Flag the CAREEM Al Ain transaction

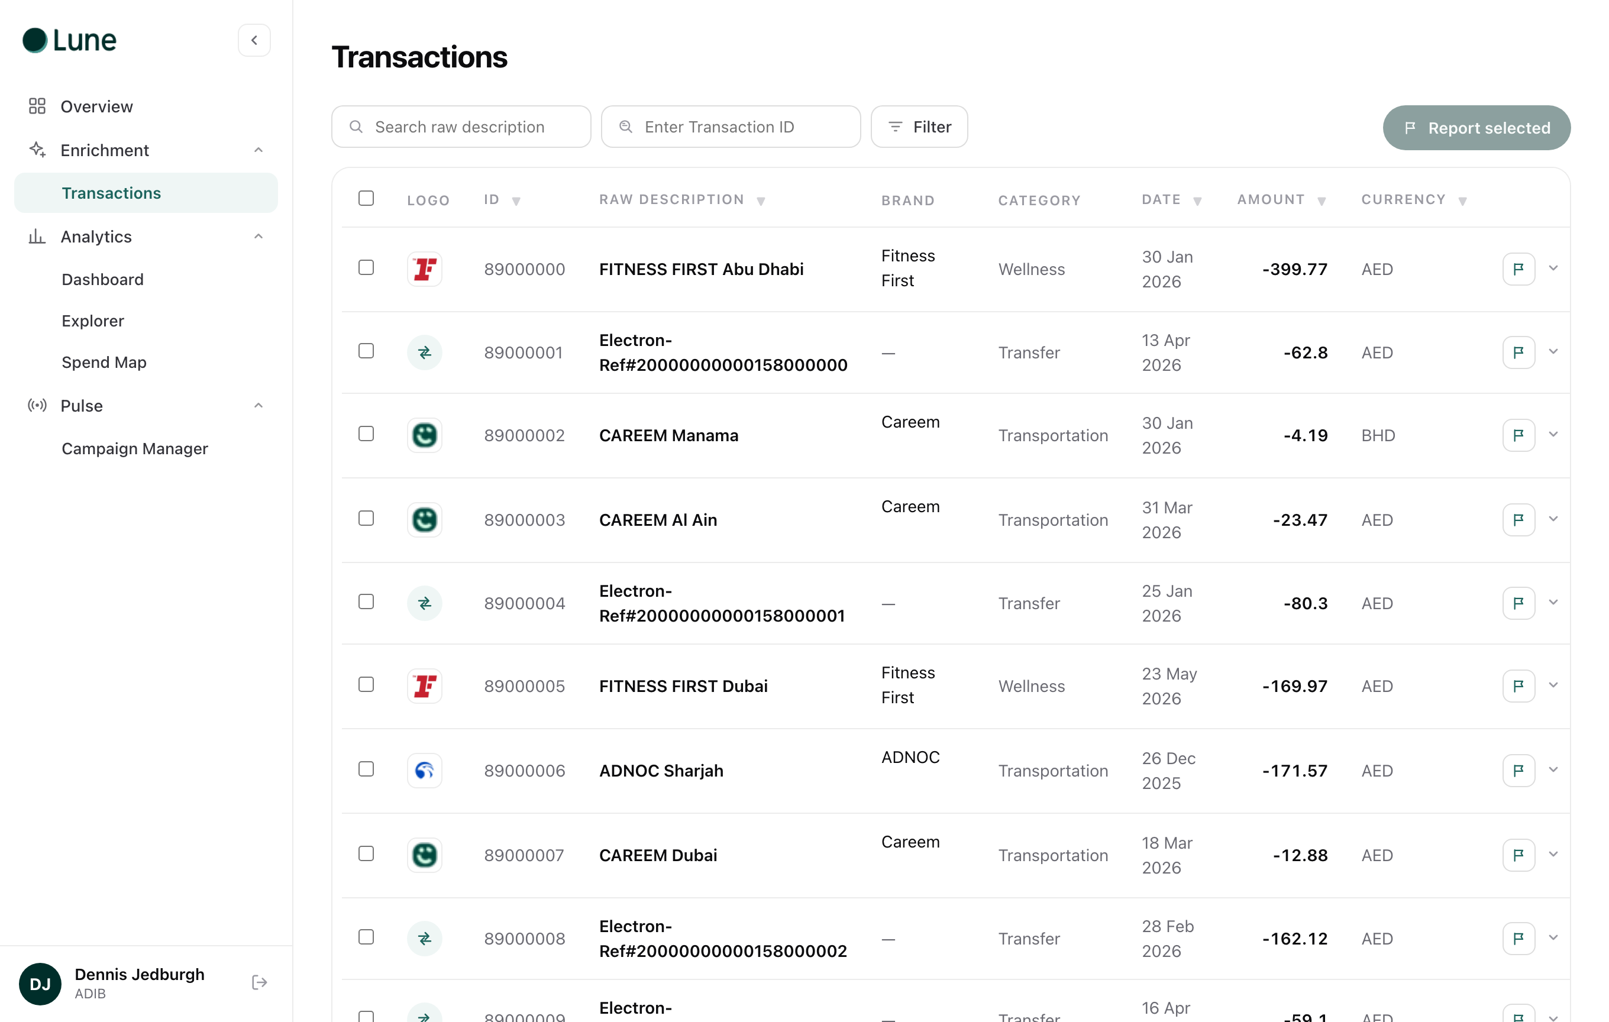pos(1518,519)
